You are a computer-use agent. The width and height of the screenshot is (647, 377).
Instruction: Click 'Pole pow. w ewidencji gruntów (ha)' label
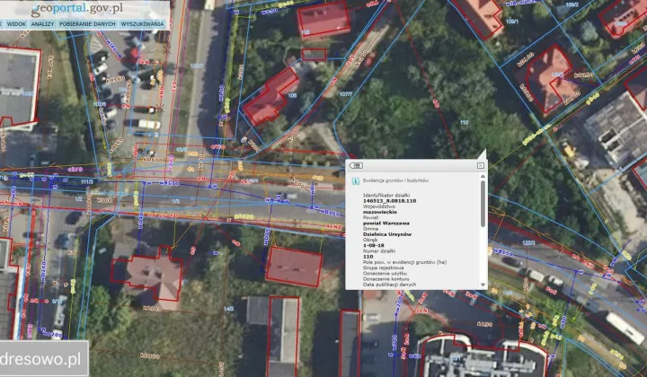[404, 262]
